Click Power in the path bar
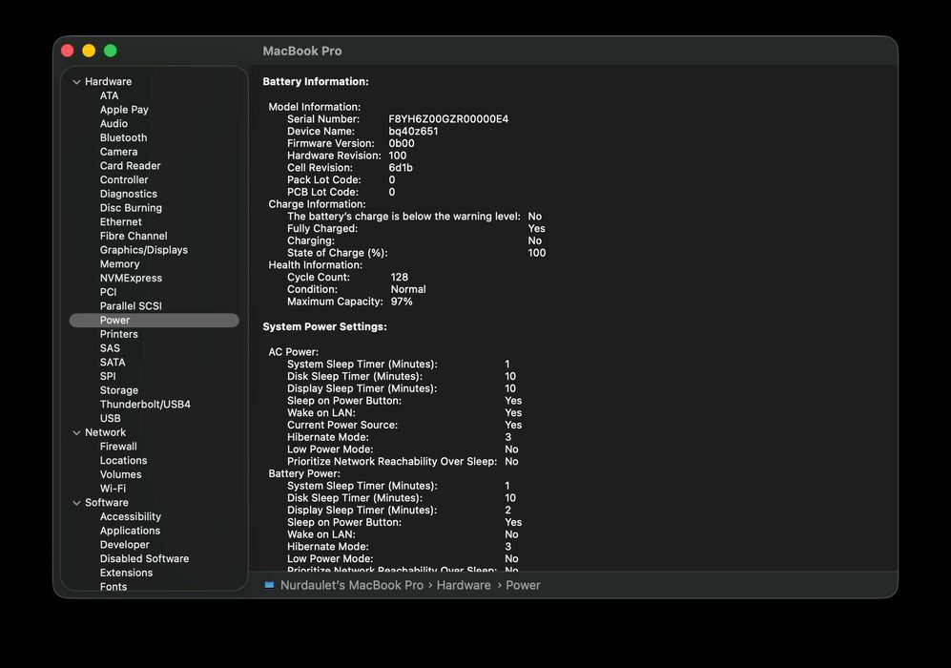The width and height of the screenshot is (951, 668). (x=523, y=585)
